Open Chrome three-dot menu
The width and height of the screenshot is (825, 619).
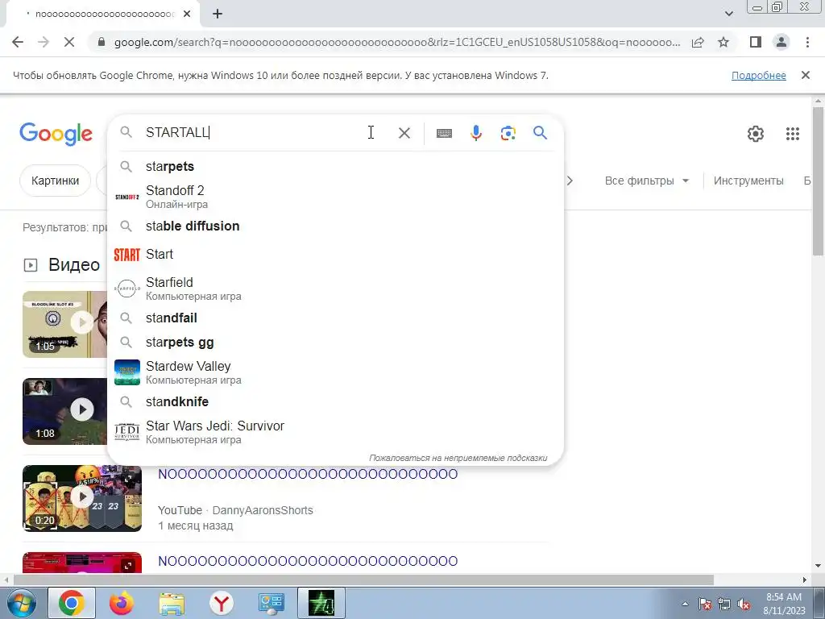(807, 42)
